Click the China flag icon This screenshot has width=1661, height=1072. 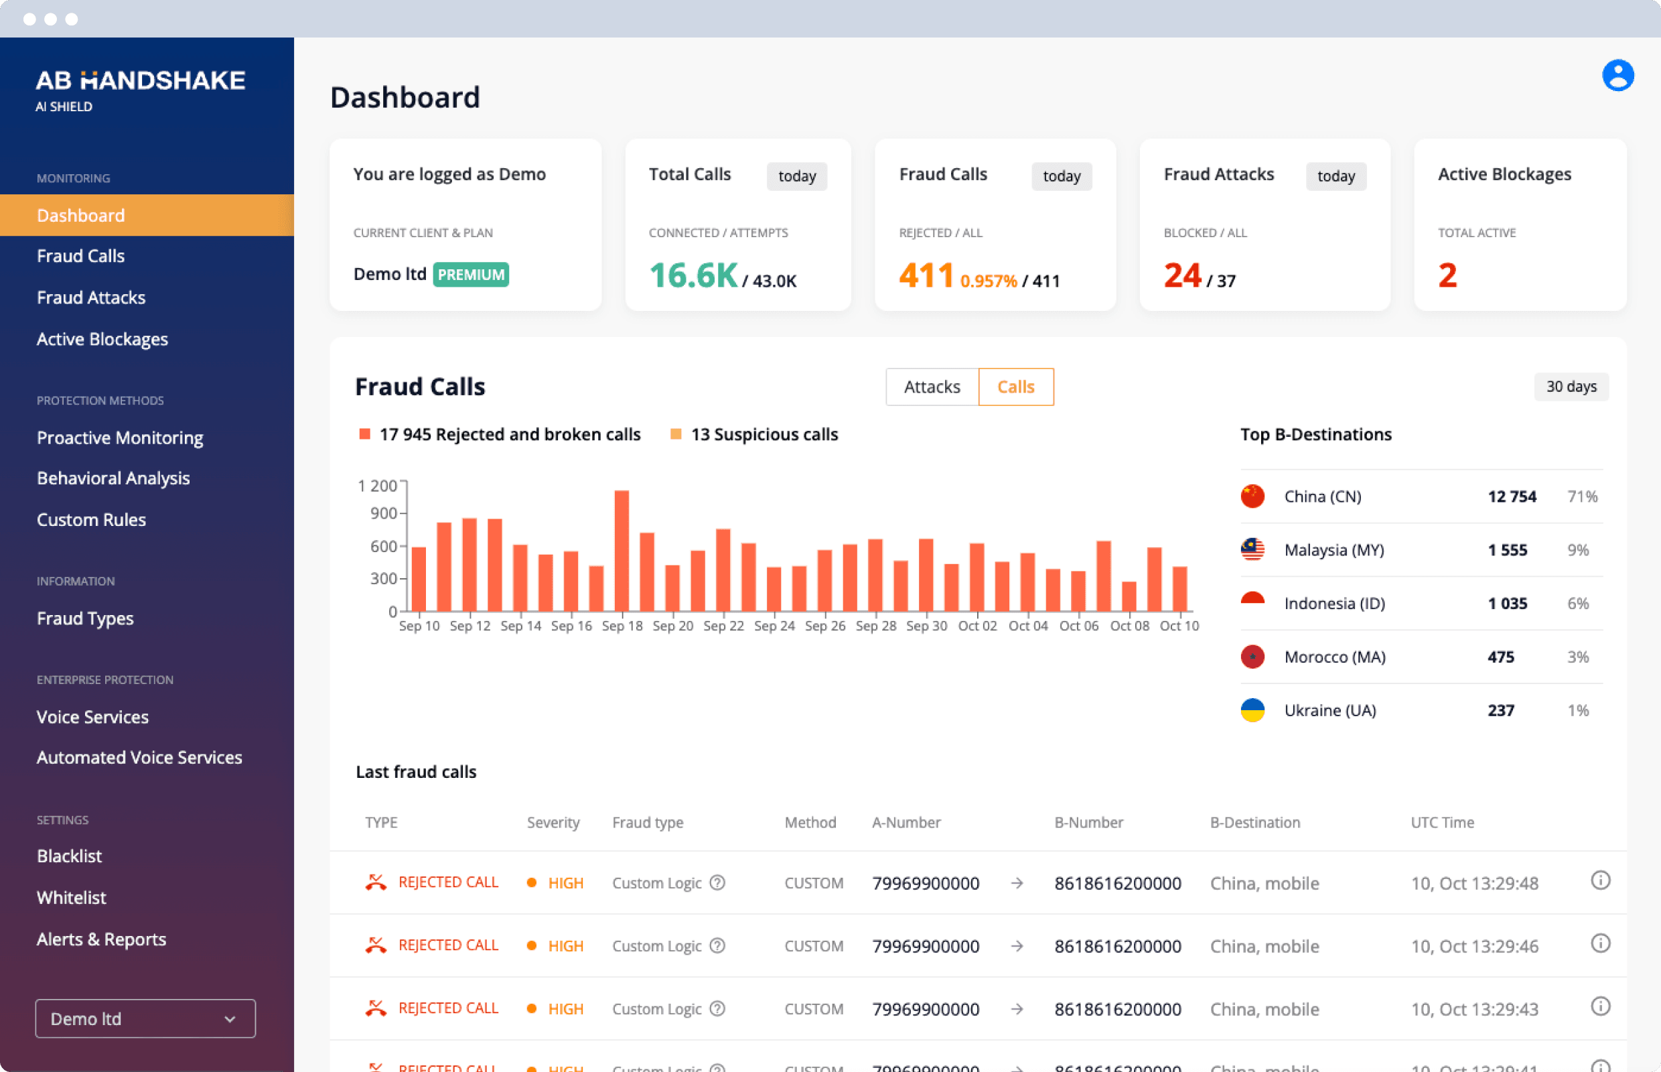click(x=1252, y=496)
